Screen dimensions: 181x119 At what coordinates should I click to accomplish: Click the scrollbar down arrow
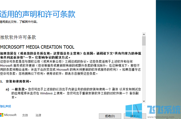tap(144, 101)
